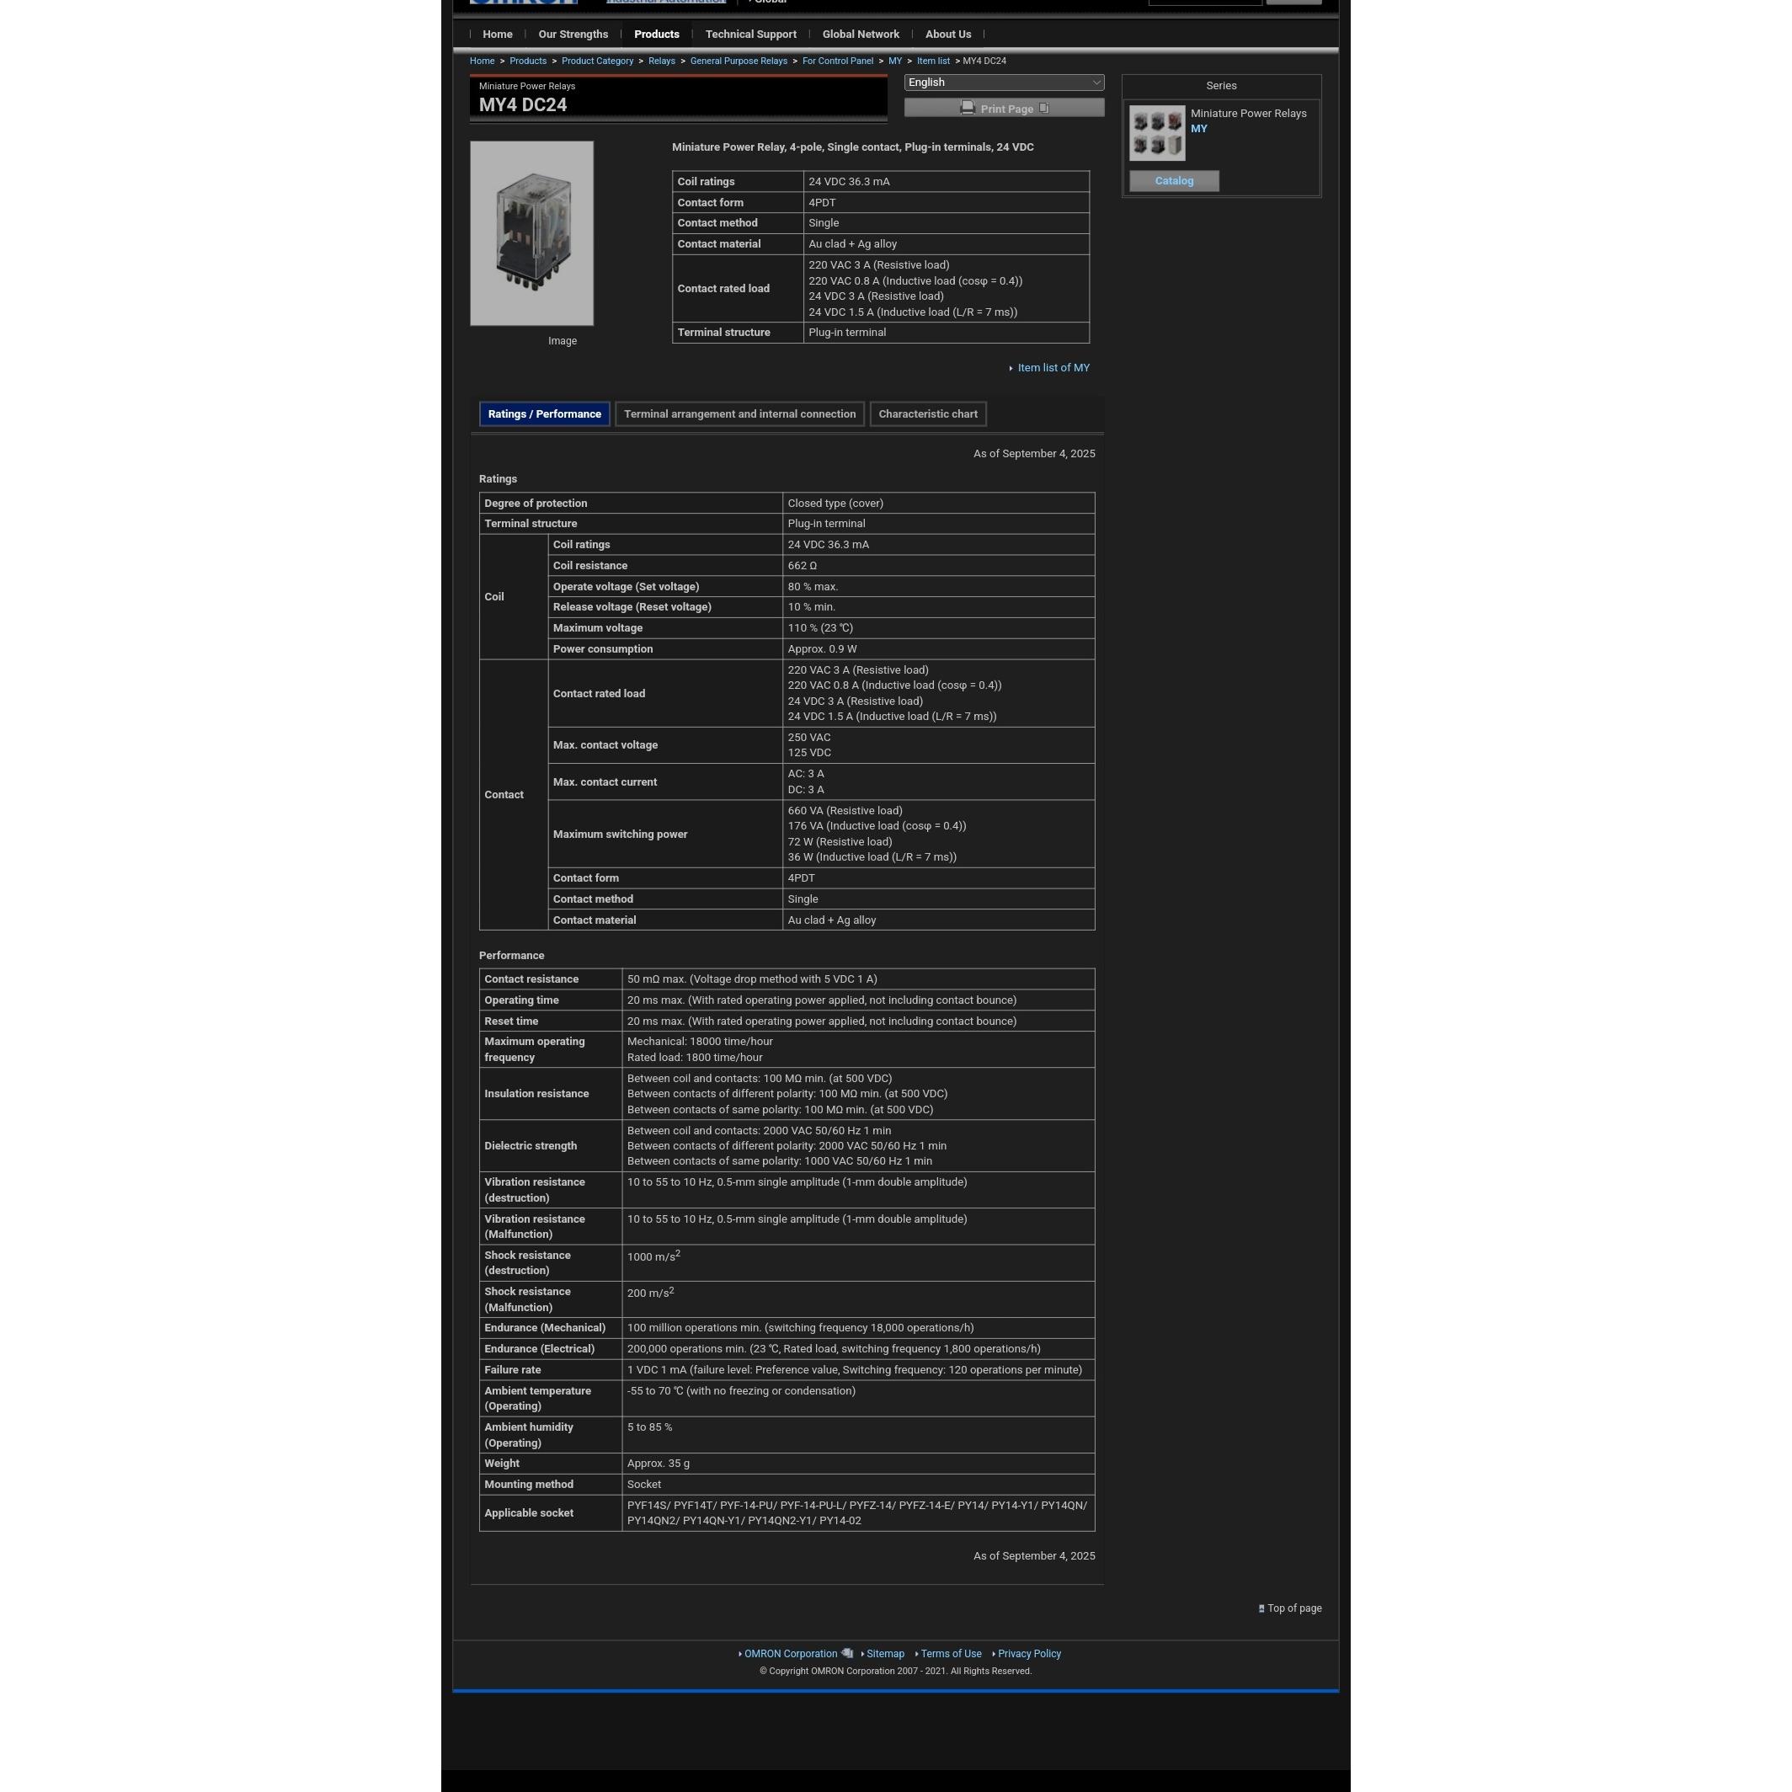The height and width of the screenshot is (1792, 1792).
Task: Open OMRON Corporation footer link
Action: 790,1654
